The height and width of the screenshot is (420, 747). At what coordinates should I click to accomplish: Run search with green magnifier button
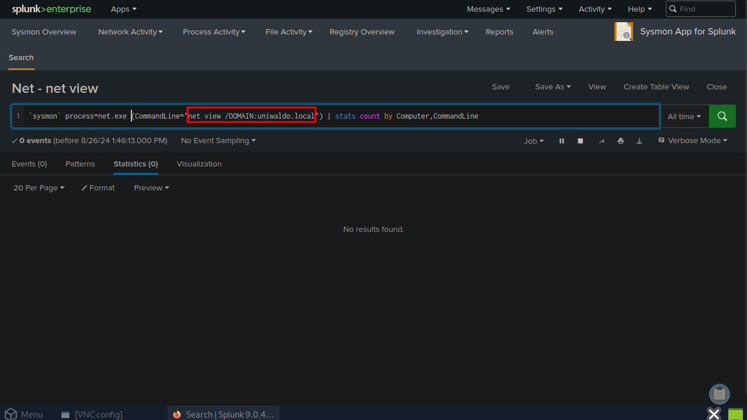(722, 116)
